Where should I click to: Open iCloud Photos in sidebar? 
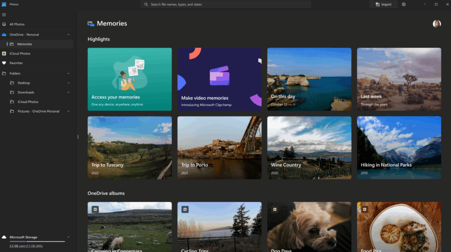pos(20,54)
